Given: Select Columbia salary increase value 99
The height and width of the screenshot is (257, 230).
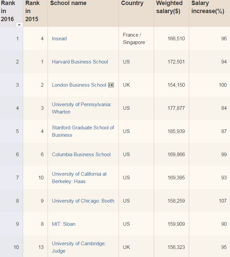Looking at the screenshot, I should pyautogui.click(x=224, y=155).
